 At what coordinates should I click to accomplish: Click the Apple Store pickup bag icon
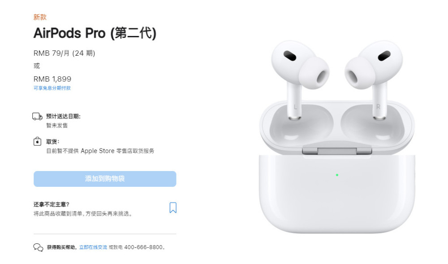click(x=37, y=141)
